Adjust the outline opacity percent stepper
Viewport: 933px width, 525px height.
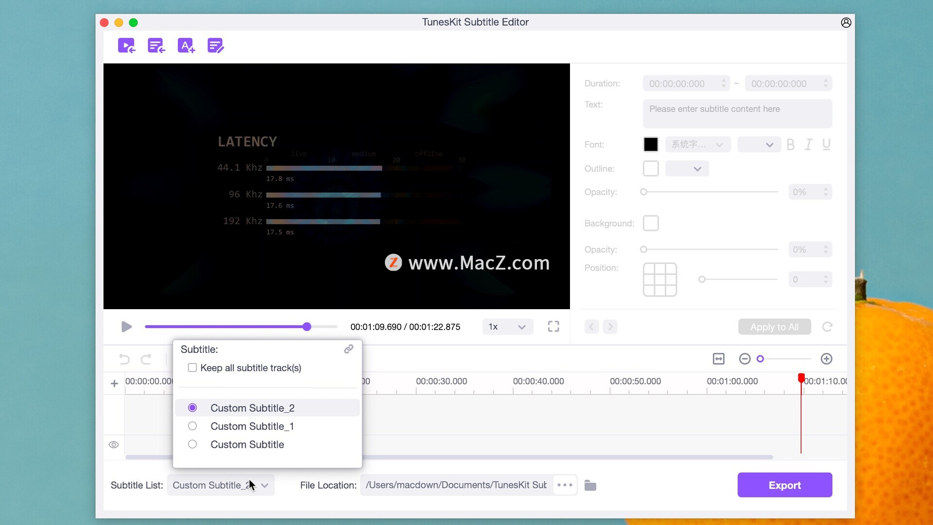click(826, 192)
